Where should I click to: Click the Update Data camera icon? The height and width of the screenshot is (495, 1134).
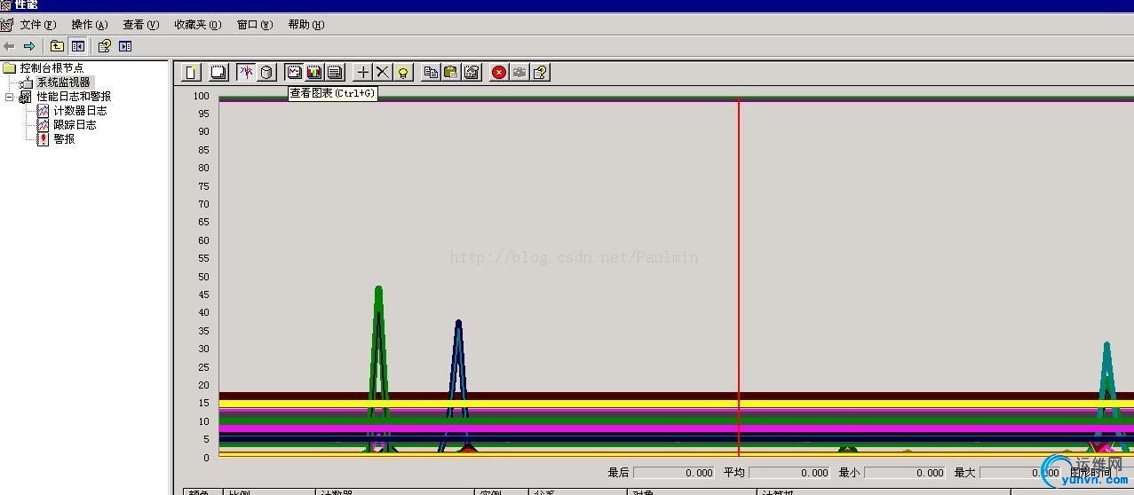click(519, 72)
